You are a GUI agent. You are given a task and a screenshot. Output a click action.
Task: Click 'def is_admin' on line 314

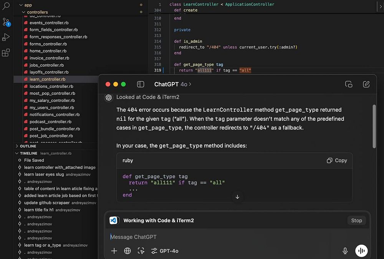[x=188, y=41]
